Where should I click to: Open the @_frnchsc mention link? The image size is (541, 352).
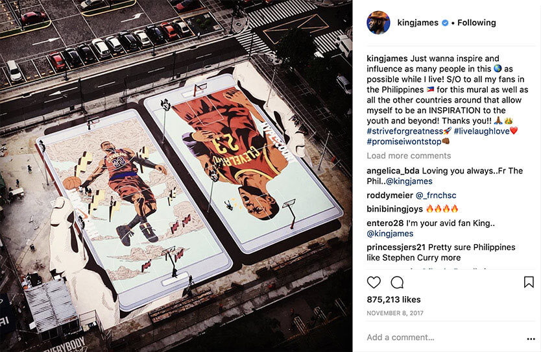point(436,195)
